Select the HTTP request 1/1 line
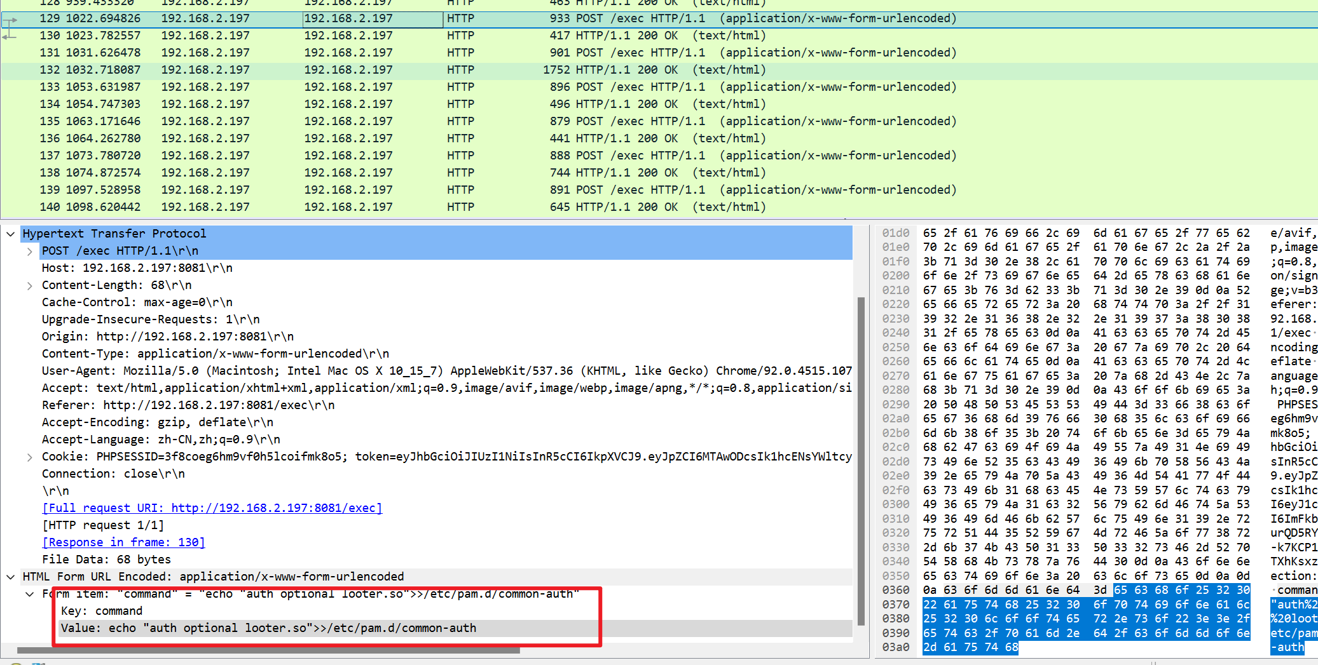The image size is (1318, 665). coord(103,525)
